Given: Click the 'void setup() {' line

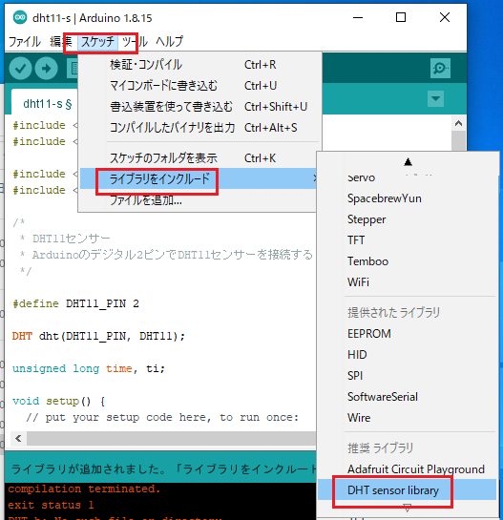Looking at the screenshot, I should point(59,401).
